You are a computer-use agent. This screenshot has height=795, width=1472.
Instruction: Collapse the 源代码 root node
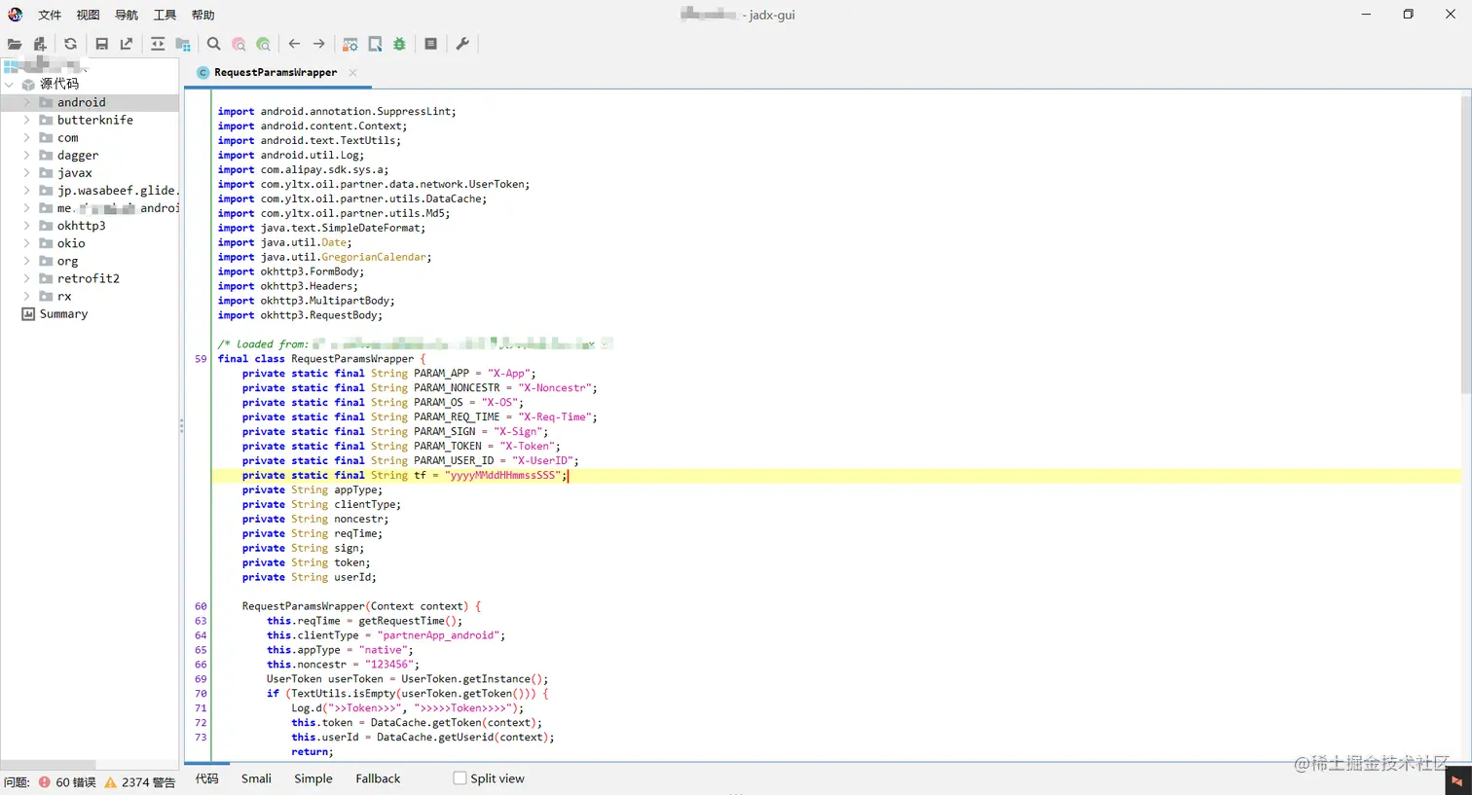point(10,85)
